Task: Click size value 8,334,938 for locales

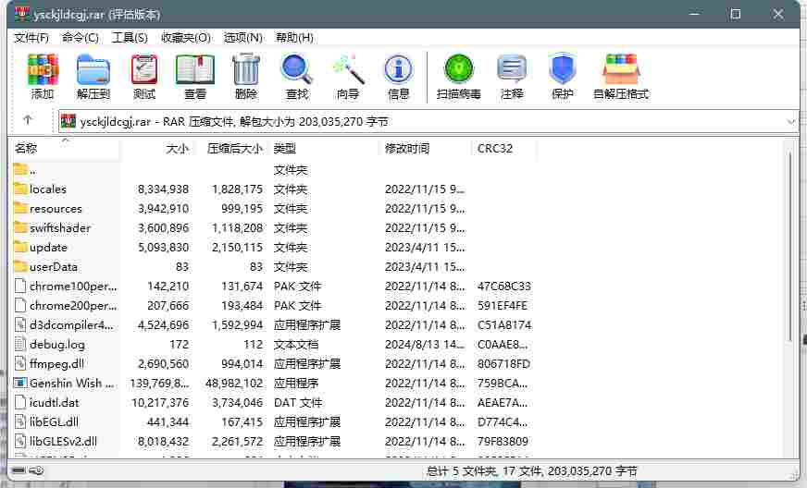Action: (x=163, y=189)
